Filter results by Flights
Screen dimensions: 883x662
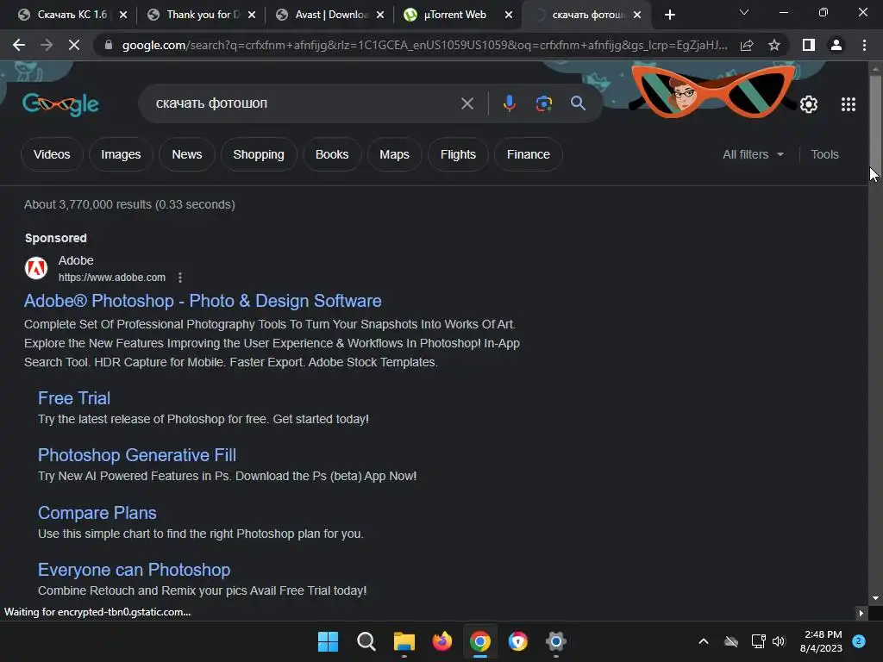tap(458, 154)
